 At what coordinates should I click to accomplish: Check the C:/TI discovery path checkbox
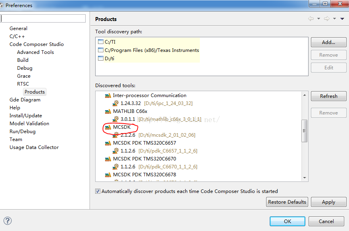(101, 42)
